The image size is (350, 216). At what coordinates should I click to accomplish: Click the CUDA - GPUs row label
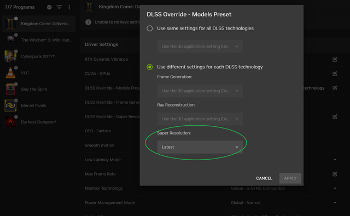coord(97,74)
